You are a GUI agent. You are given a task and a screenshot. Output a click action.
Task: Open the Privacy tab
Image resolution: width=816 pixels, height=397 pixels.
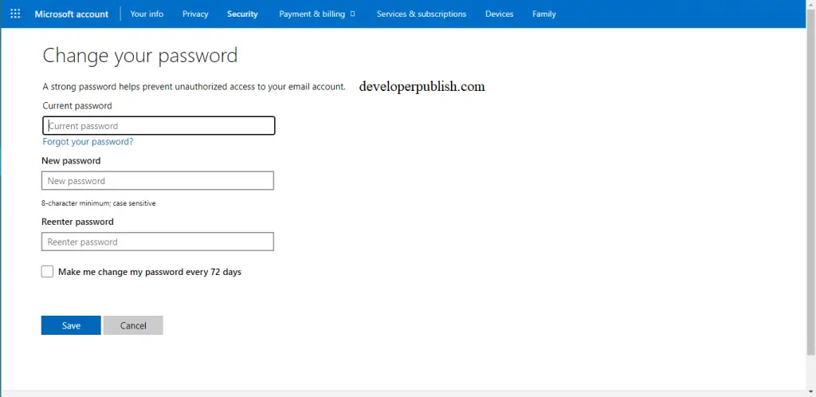click(x=195, y=14)
